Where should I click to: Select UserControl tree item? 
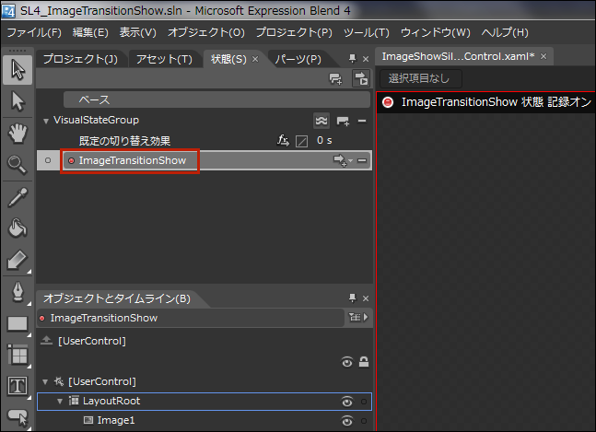point(102,381)
